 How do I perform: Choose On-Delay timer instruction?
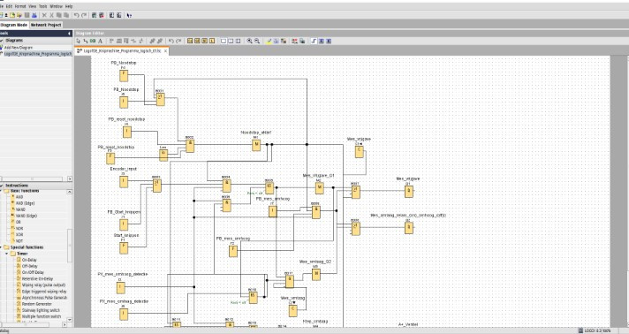(29, 260)
